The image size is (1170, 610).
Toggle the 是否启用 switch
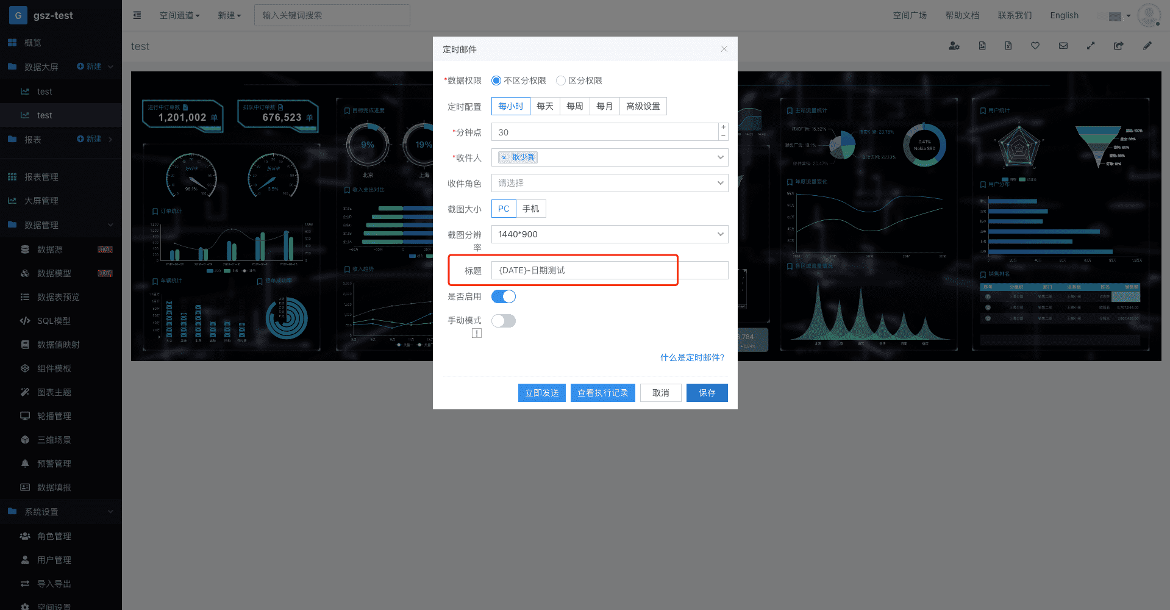pyautogui.click(x=504, y=296)
